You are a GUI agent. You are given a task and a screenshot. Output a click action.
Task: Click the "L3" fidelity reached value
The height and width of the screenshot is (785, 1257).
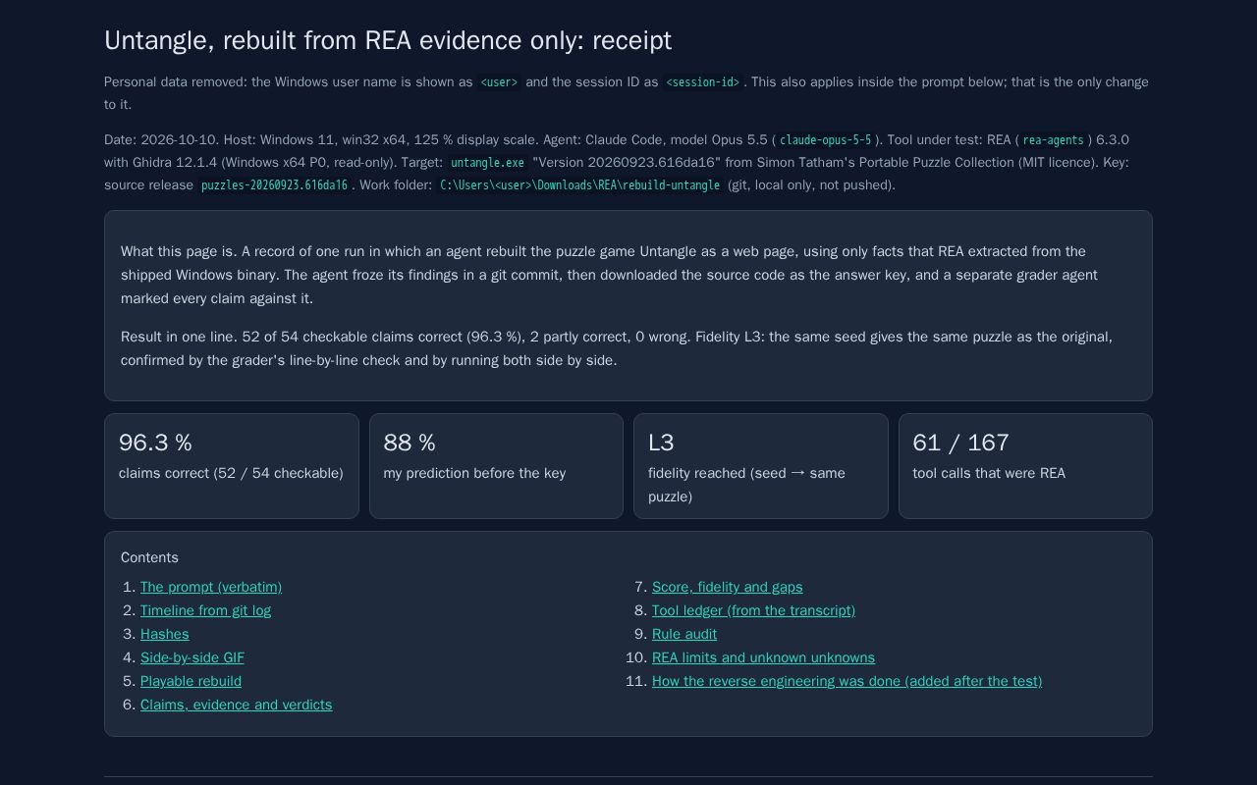661,443
